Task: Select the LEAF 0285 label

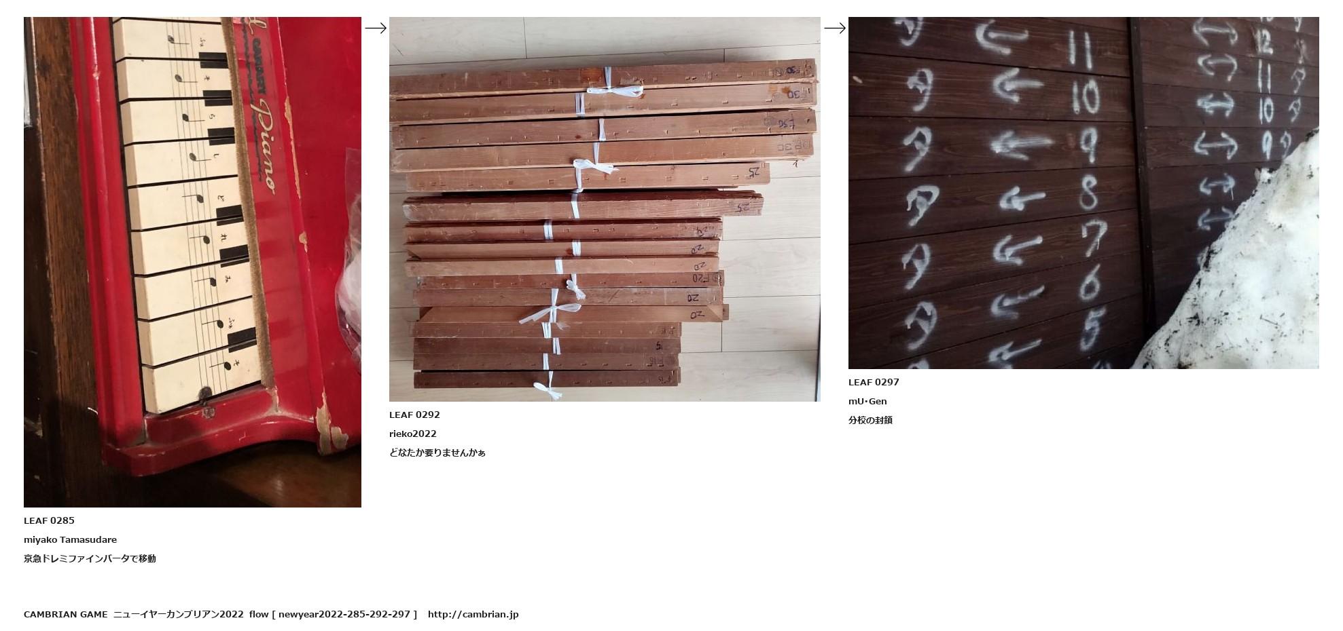Action: 49,520
